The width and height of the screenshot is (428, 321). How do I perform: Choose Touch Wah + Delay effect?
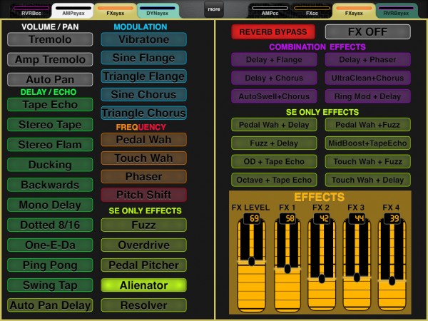(x=367, y=180)
